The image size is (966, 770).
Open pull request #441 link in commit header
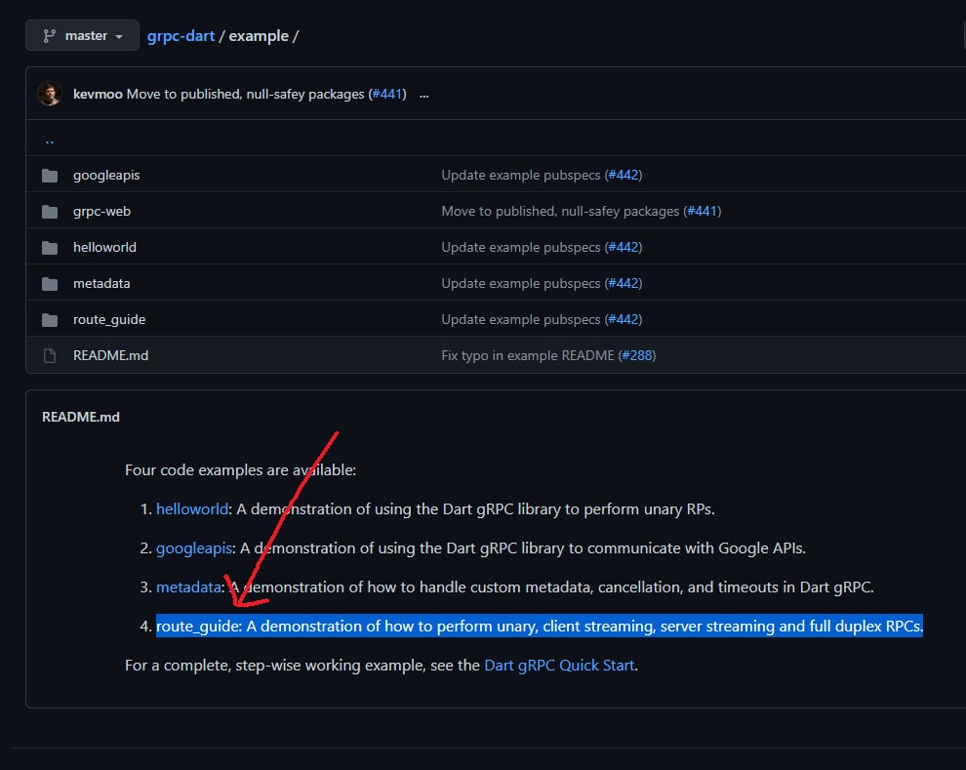point(387,94)
